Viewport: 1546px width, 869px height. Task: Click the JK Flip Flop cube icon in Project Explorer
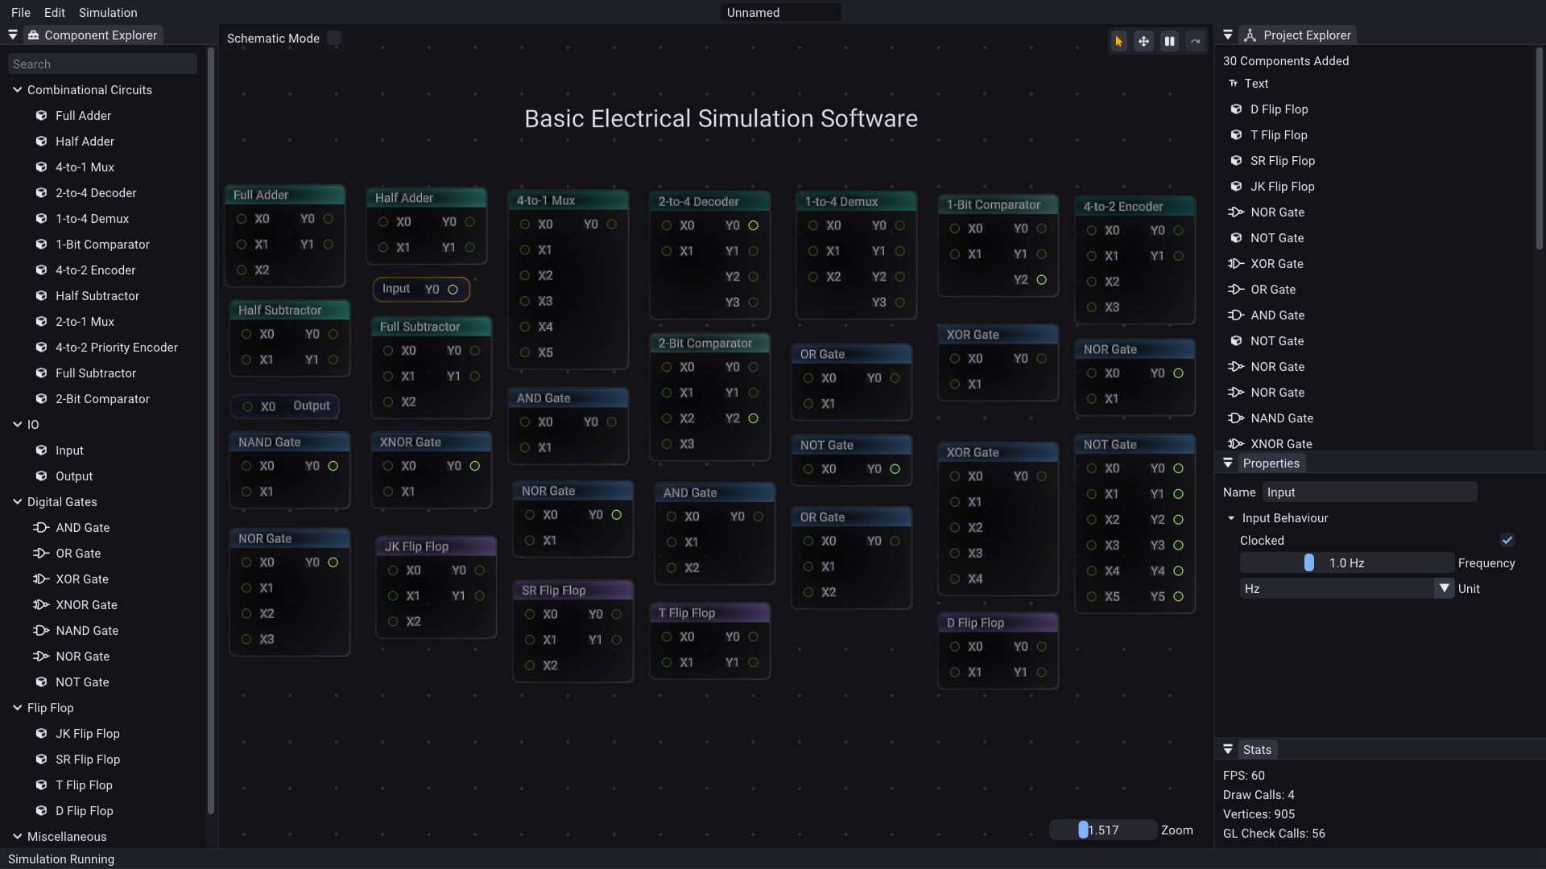(x=1236, y=187)
